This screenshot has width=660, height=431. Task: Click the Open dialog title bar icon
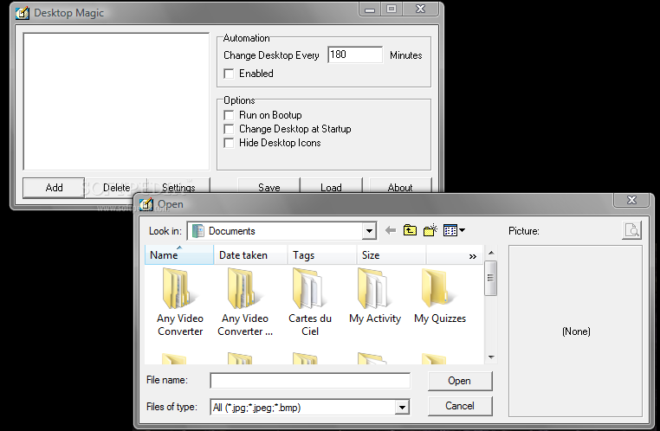click(146, 204)
